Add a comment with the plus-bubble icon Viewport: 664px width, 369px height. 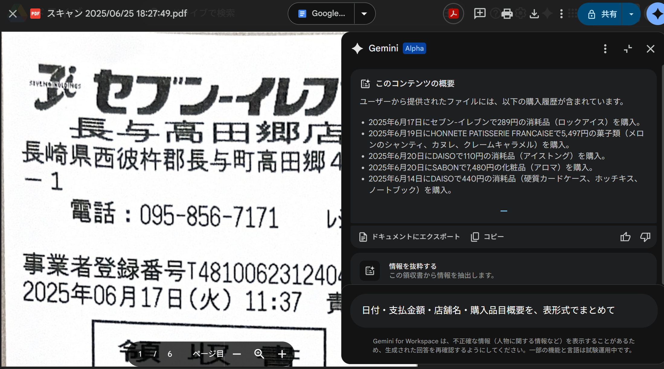(480, 14)
